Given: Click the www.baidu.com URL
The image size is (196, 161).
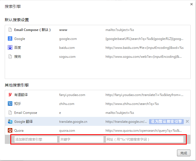Looking at the screenshot, I should (145, 48).
